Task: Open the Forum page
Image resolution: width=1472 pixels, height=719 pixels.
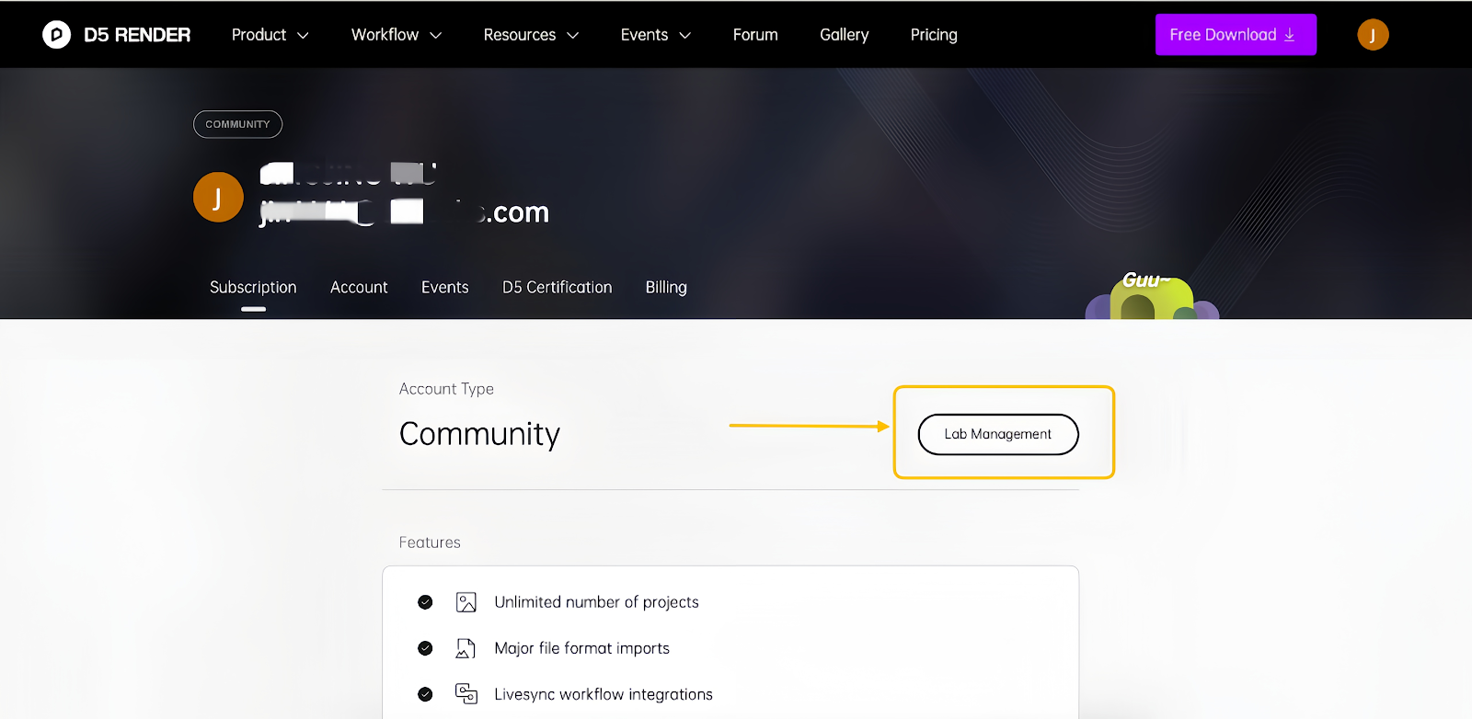Action: (755, 35)
